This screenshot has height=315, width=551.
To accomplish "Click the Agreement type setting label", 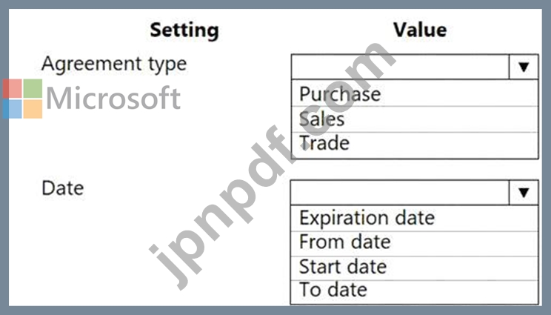I will [114, 64].
